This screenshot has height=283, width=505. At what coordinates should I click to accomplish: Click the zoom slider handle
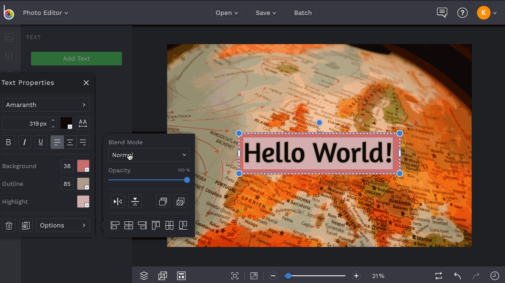288,276
